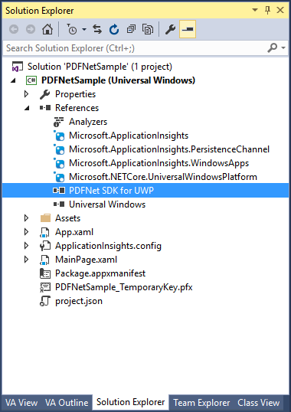The height and width of the screenshot is (412, 291).
Task: Click the Search Solution Explorer field
Action: (135, 48)
